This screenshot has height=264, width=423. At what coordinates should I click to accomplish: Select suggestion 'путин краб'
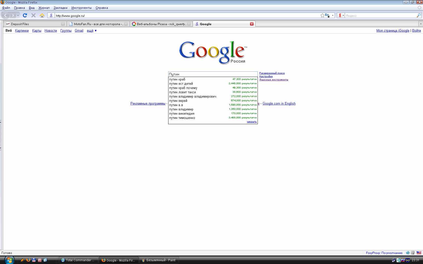pos(213,79)
